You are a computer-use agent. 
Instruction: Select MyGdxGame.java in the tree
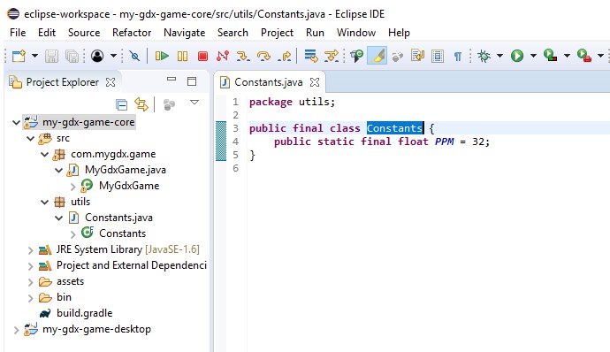[126, 170]
